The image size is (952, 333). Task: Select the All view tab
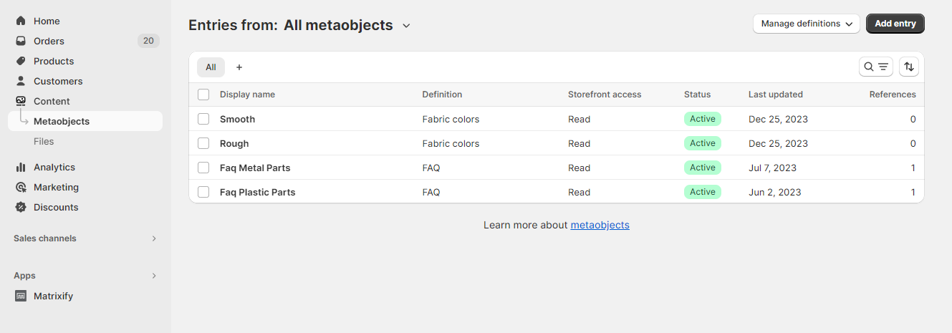pyautogui.click(x=211, y=67)
